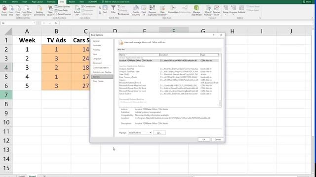Click the From Web icon
Image resolution: width=316 pixels, height=177 pixels.
(11, 10)
